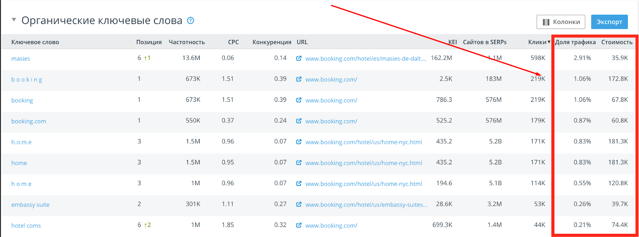Viewport: 639px width, 237px height.
Task: Open the home-nyc.html URL in home row
Action: (x=364, y=163)
